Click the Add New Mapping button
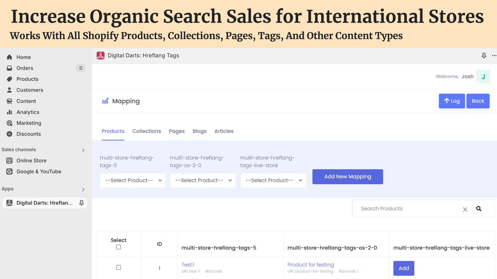The width and height of the screenshot is (497, 279). [348, 176]
